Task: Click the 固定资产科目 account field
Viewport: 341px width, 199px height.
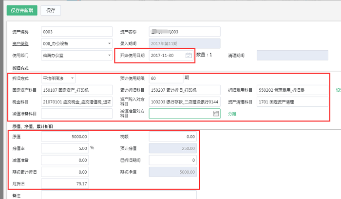Action: click(x=76, y=90)
